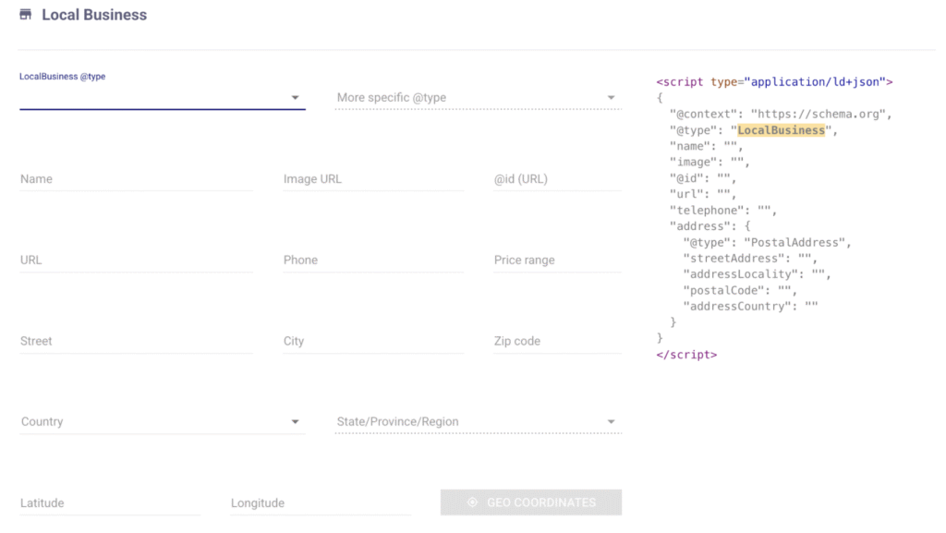This screenshot has width=946, height=533.
Task: Focus the Name input field
Action: [137, 179]
